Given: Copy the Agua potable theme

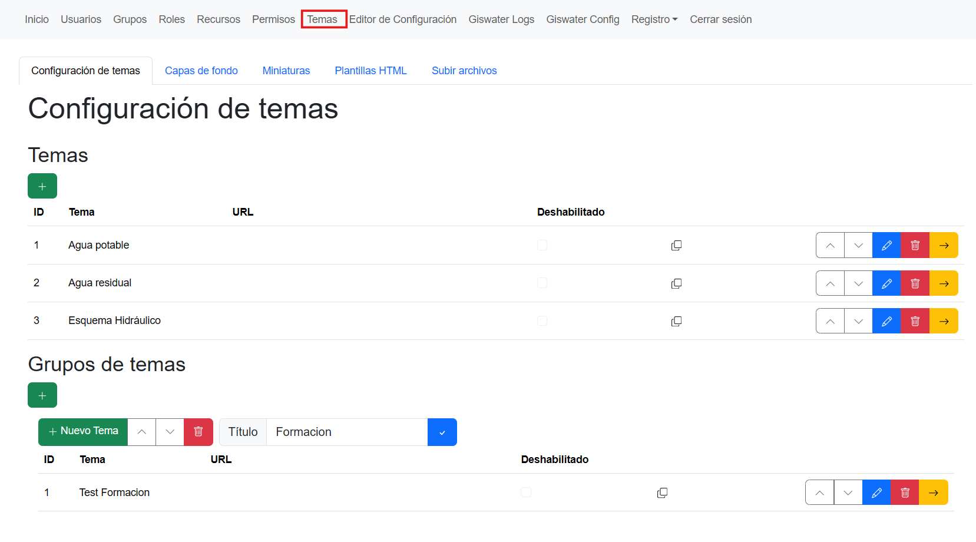Looking at the screenshot, I should 676,245.
